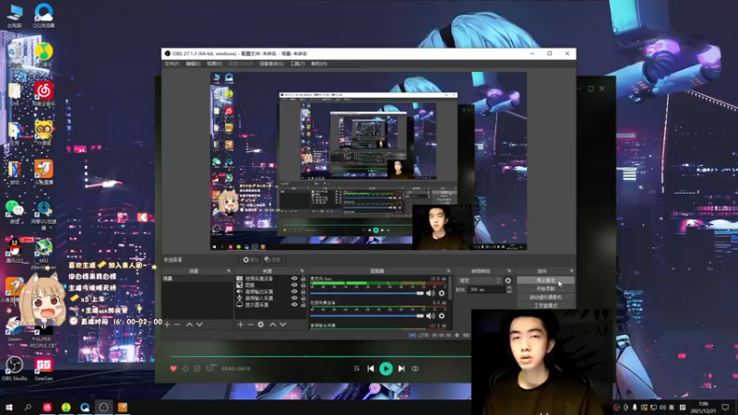
Task: Click the 开始录制 start recording button
Action: point(545,289)
